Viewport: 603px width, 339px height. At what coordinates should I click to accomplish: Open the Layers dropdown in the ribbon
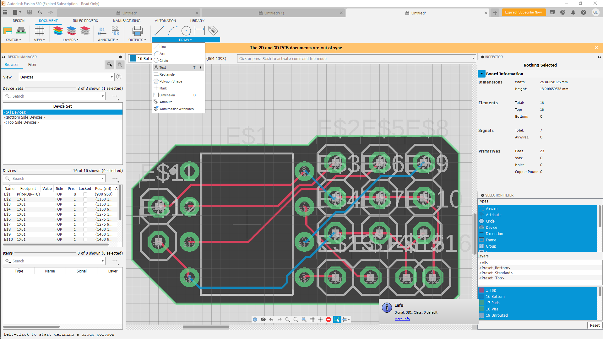71,40
